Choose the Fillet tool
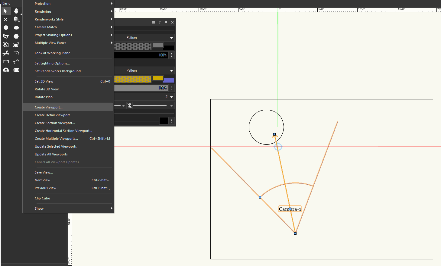Screen dimensions: 441x266 click(x=16, y=53)
